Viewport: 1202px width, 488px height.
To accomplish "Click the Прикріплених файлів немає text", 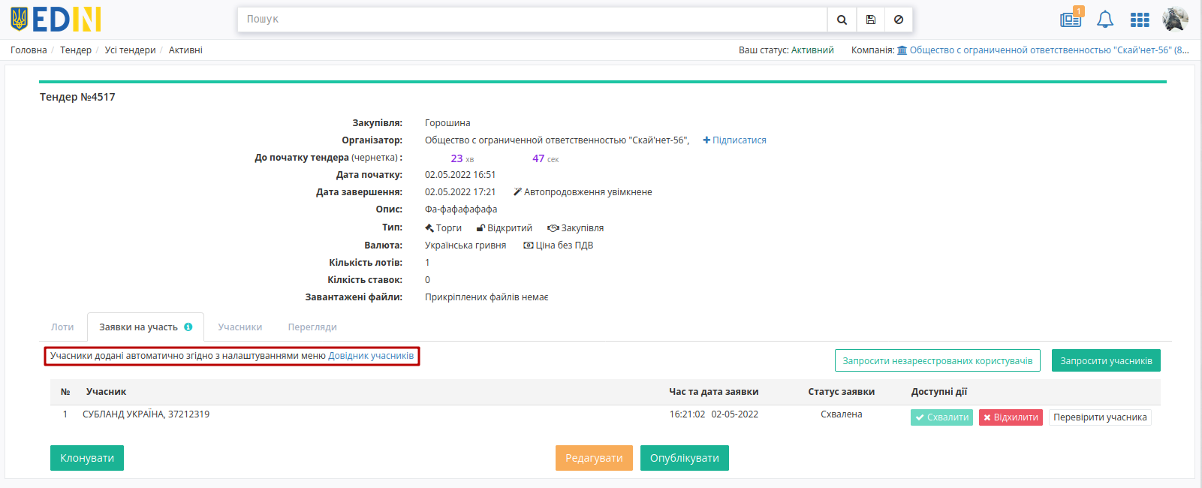I will 487,297.
